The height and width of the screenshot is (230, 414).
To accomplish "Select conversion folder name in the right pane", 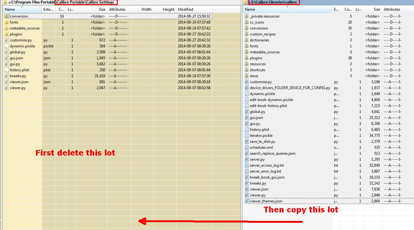I will (259, 28).
